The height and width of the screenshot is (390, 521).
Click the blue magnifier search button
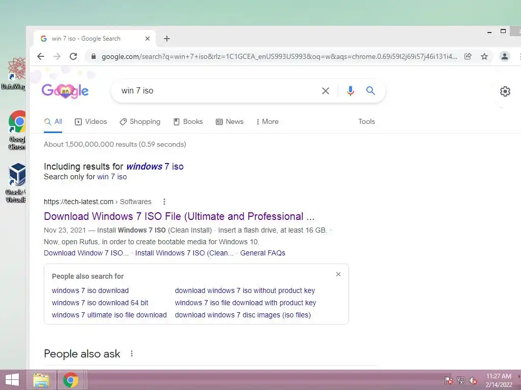point(370,90)
